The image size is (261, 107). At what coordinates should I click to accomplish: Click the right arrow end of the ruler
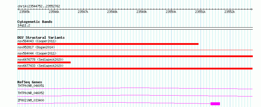[x=252, y=9]
